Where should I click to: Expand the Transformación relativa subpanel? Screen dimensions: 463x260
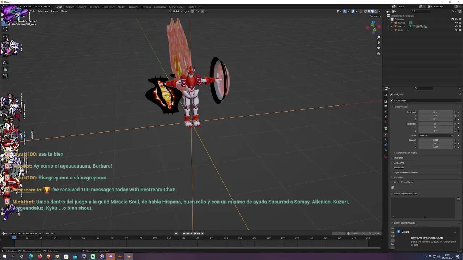point(406,153)
